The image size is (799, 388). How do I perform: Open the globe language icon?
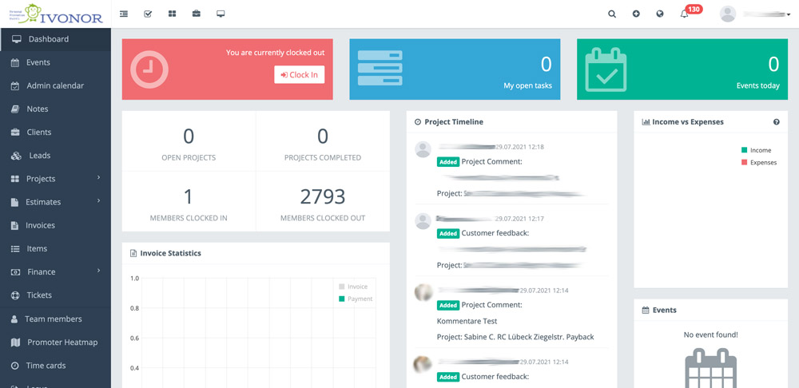point(660,14)
